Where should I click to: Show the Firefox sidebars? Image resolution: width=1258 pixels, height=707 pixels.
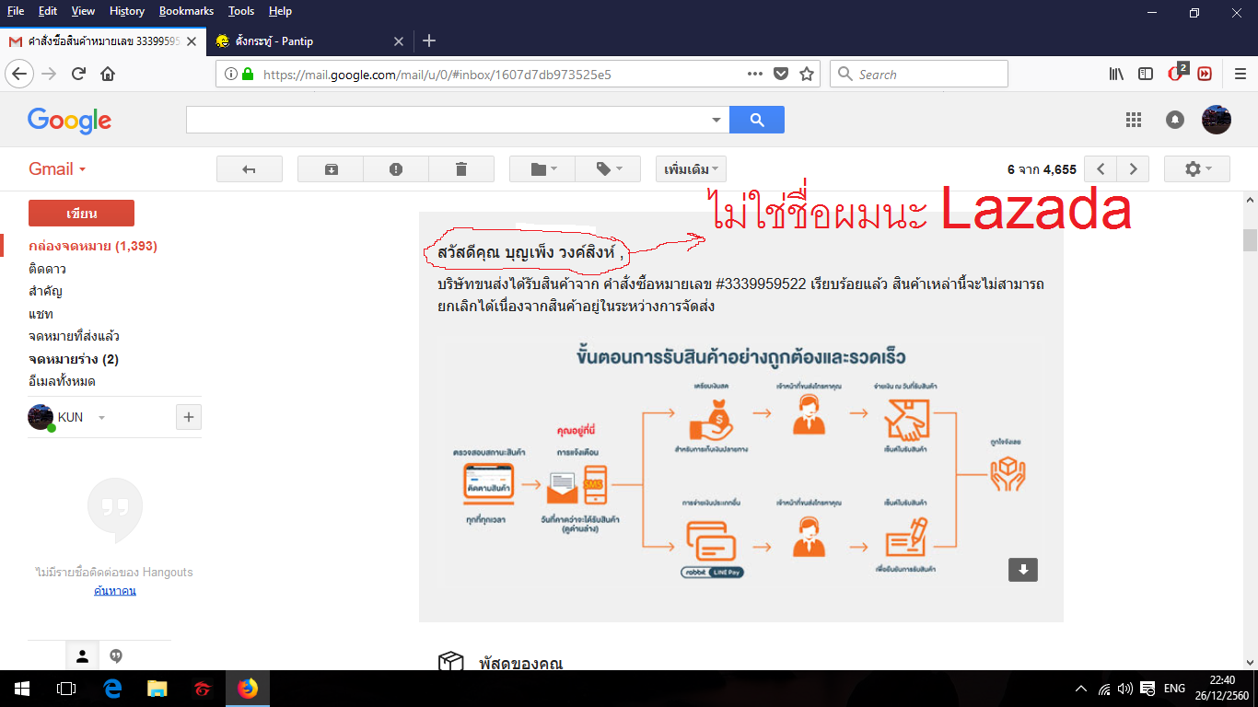[1146, 75]
